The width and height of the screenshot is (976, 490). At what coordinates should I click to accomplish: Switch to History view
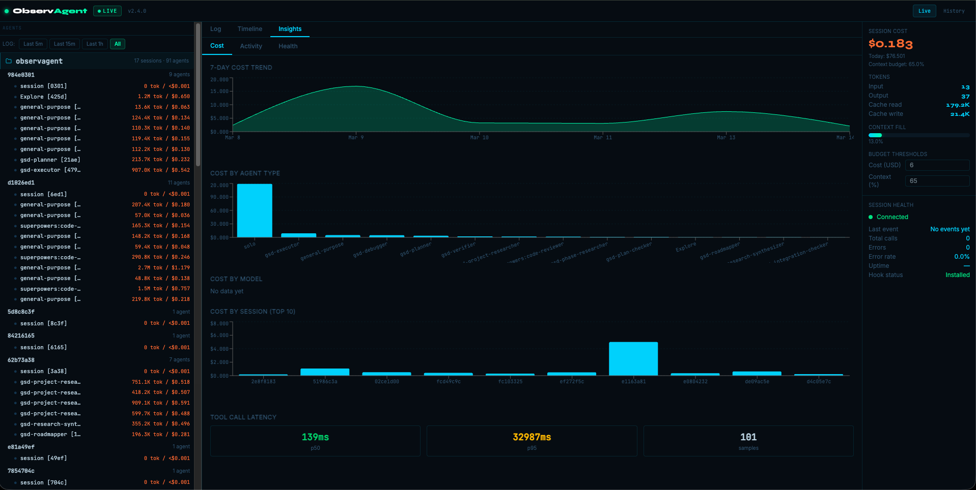point(954,11)
